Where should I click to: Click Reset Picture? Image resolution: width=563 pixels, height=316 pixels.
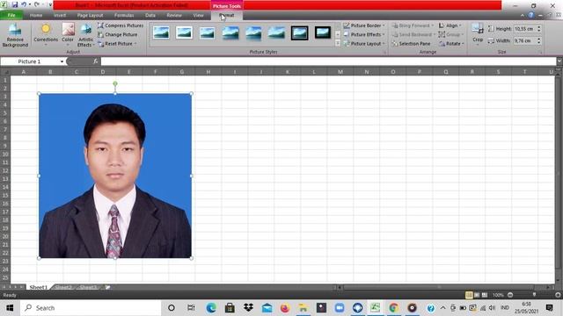117,43
